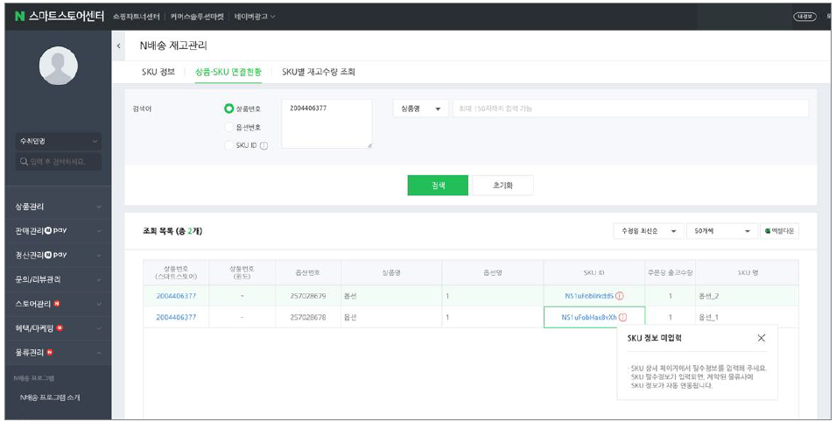Click the warning icon next to NS1uFobHax8vXh
836x422 pixels.
(x=622, y=317)
